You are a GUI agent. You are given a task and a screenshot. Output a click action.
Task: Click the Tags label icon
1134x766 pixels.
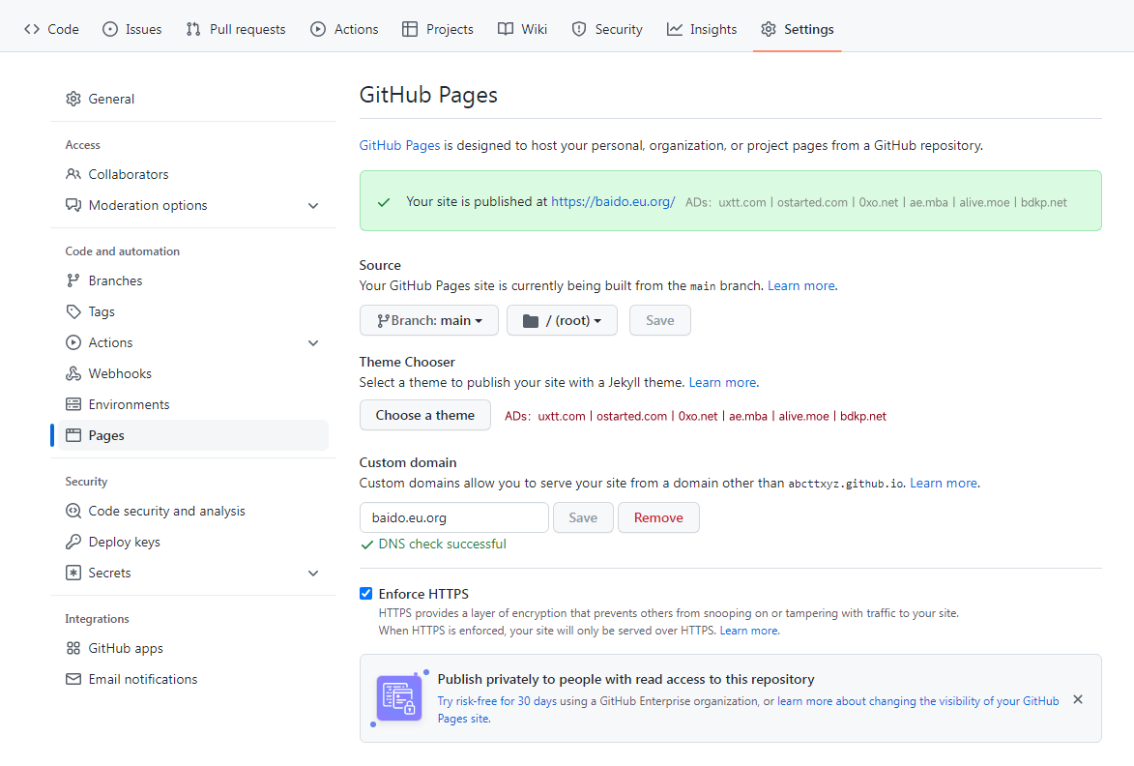[73, 311]
